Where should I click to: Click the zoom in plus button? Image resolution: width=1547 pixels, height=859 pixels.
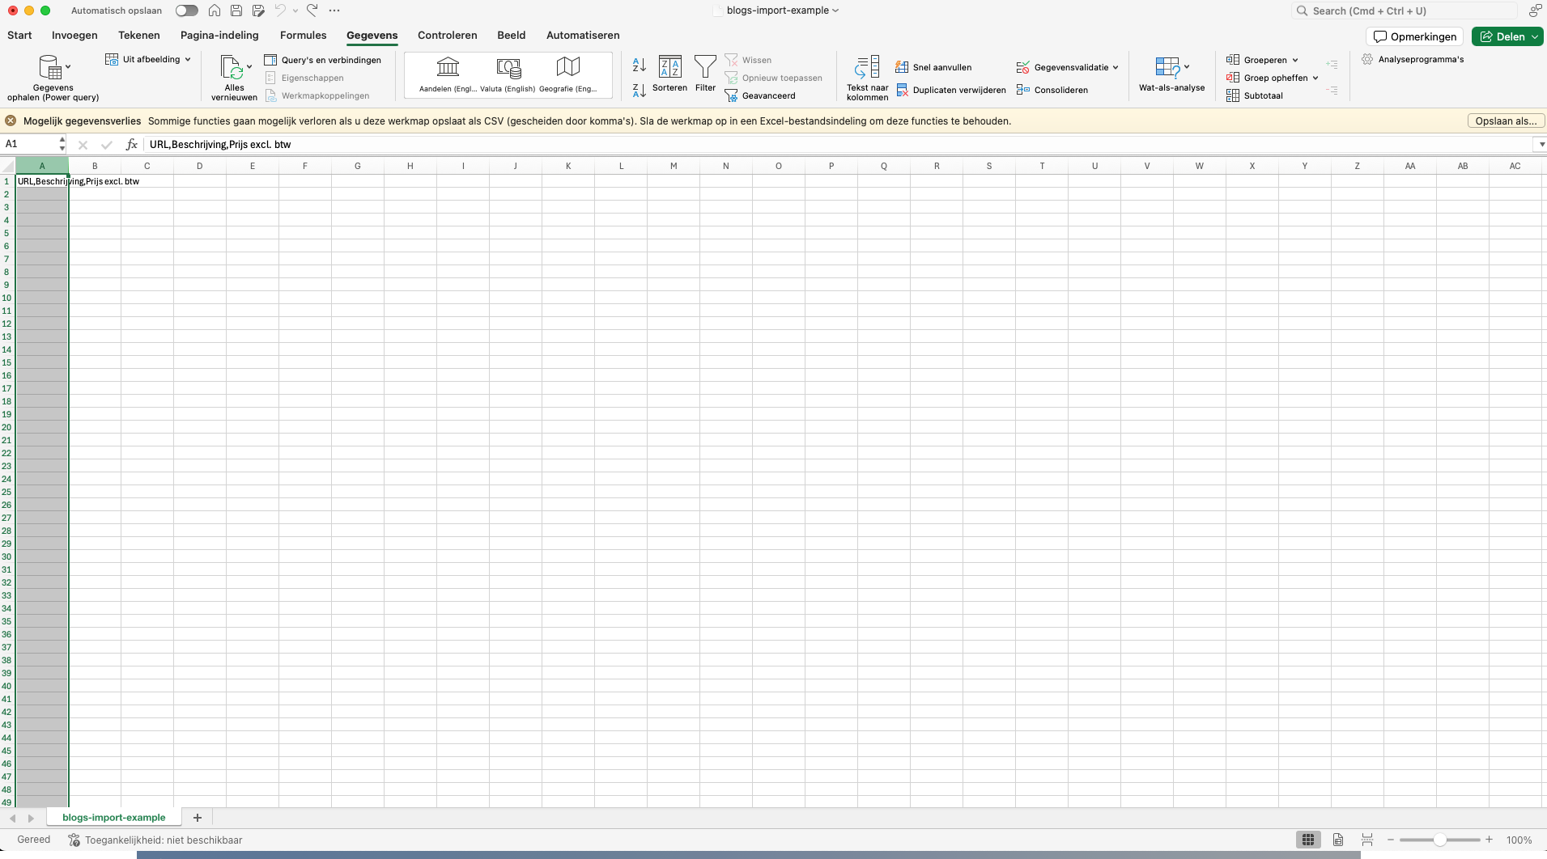pyautogui.click(x=1489, y=840)
